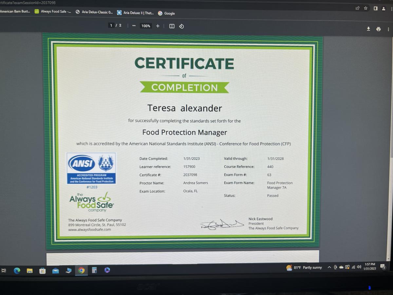
Task: Click the Food Protection Manager title text
Action: pos(185,132)
